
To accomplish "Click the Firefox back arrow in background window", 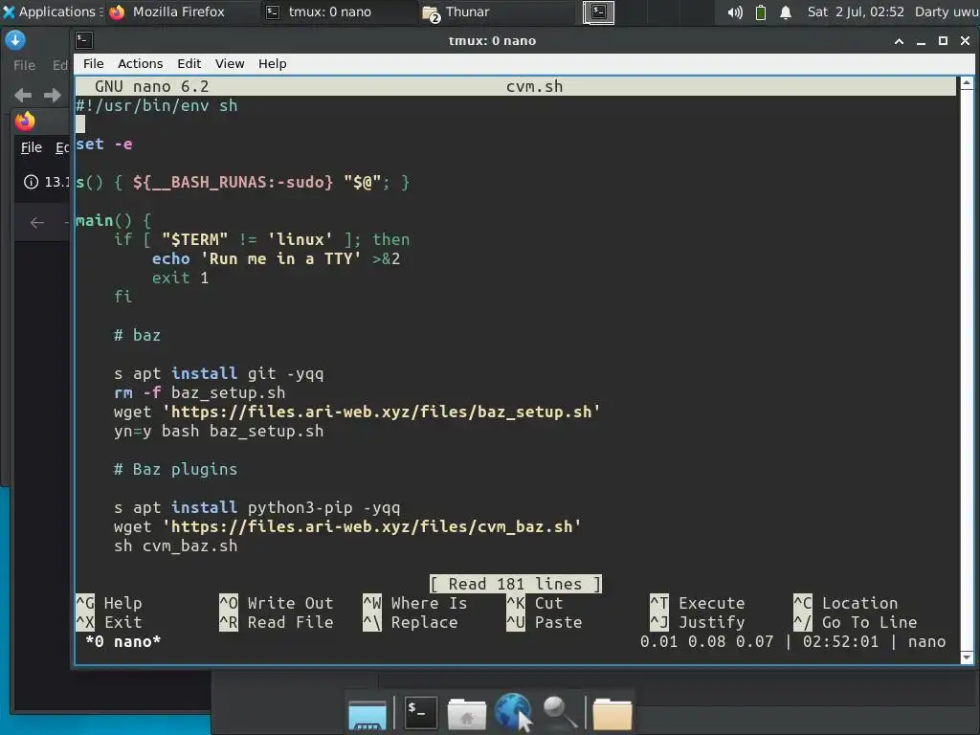I will (x=37, y=222).
